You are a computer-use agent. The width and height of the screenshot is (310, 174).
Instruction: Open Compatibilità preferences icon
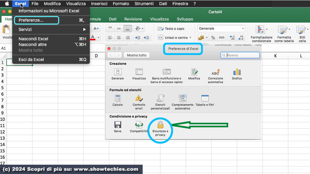(x=139, y=127)
